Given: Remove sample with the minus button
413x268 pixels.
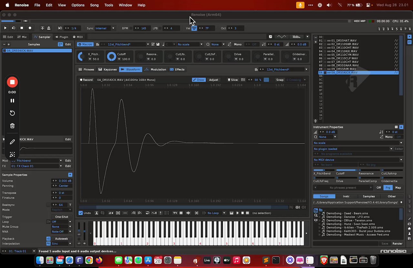Looking at the screenshot, I should pos(4,45).
